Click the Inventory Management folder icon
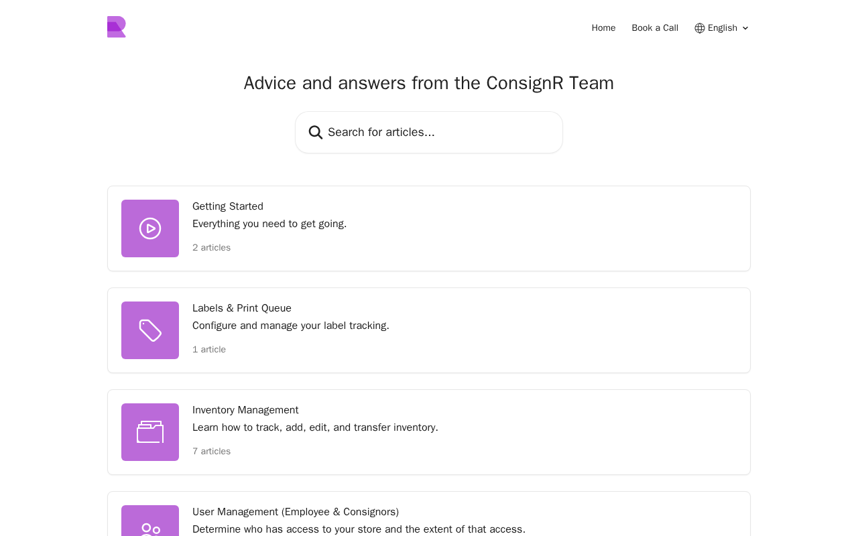 pyautogui.click(x=150, y=432)
